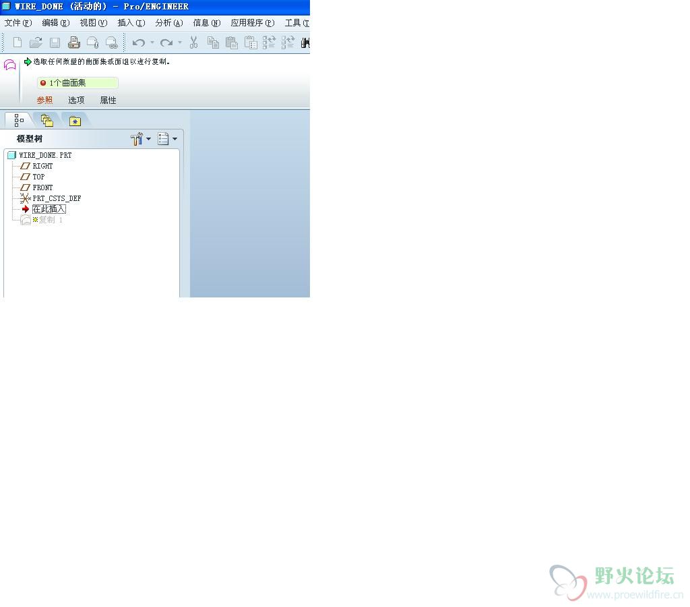This screenshot has height=607, width=690.
Task: Open the 选项 dashboard tab
Action: point(76,100)
